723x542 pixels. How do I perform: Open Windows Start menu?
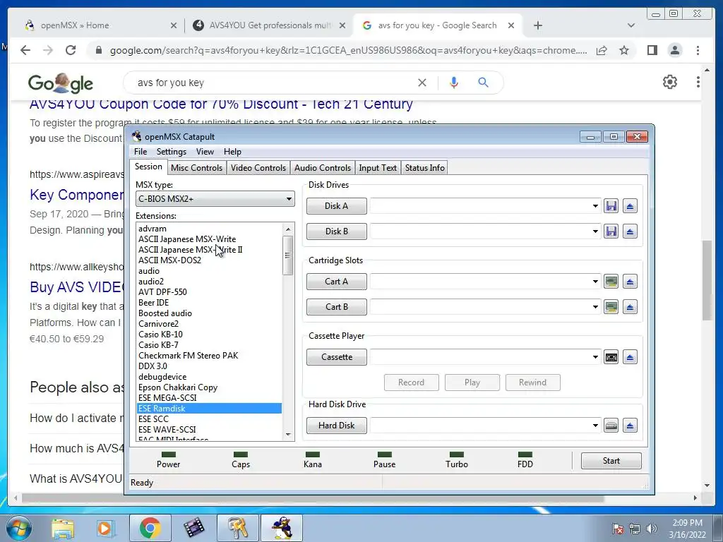tap(18, 529)
